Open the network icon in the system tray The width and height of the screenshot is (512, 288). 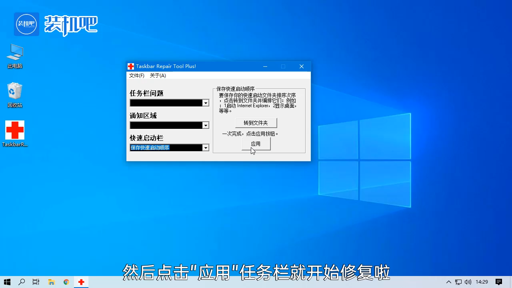(x=458, y=282)
